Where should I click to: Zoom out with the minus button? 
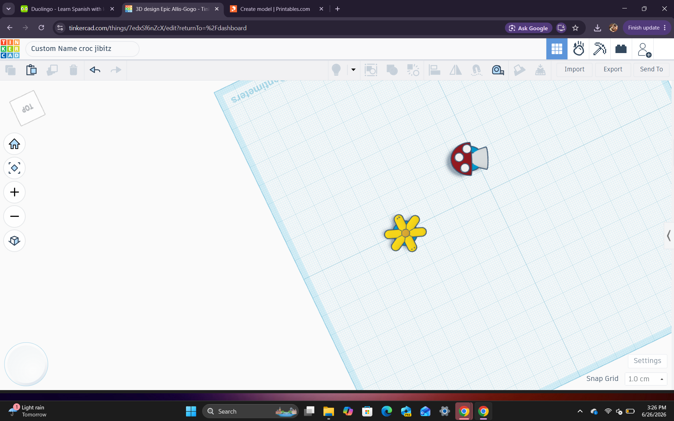click(x=14, y=216)
